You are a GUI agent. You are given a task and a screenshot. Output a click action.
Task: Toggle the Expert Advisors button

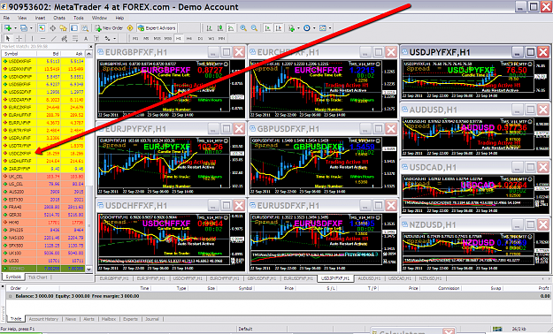157,28
